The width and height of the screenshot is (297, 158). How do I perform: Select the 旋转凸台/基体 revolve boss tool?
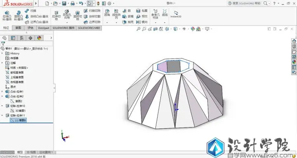19,16
